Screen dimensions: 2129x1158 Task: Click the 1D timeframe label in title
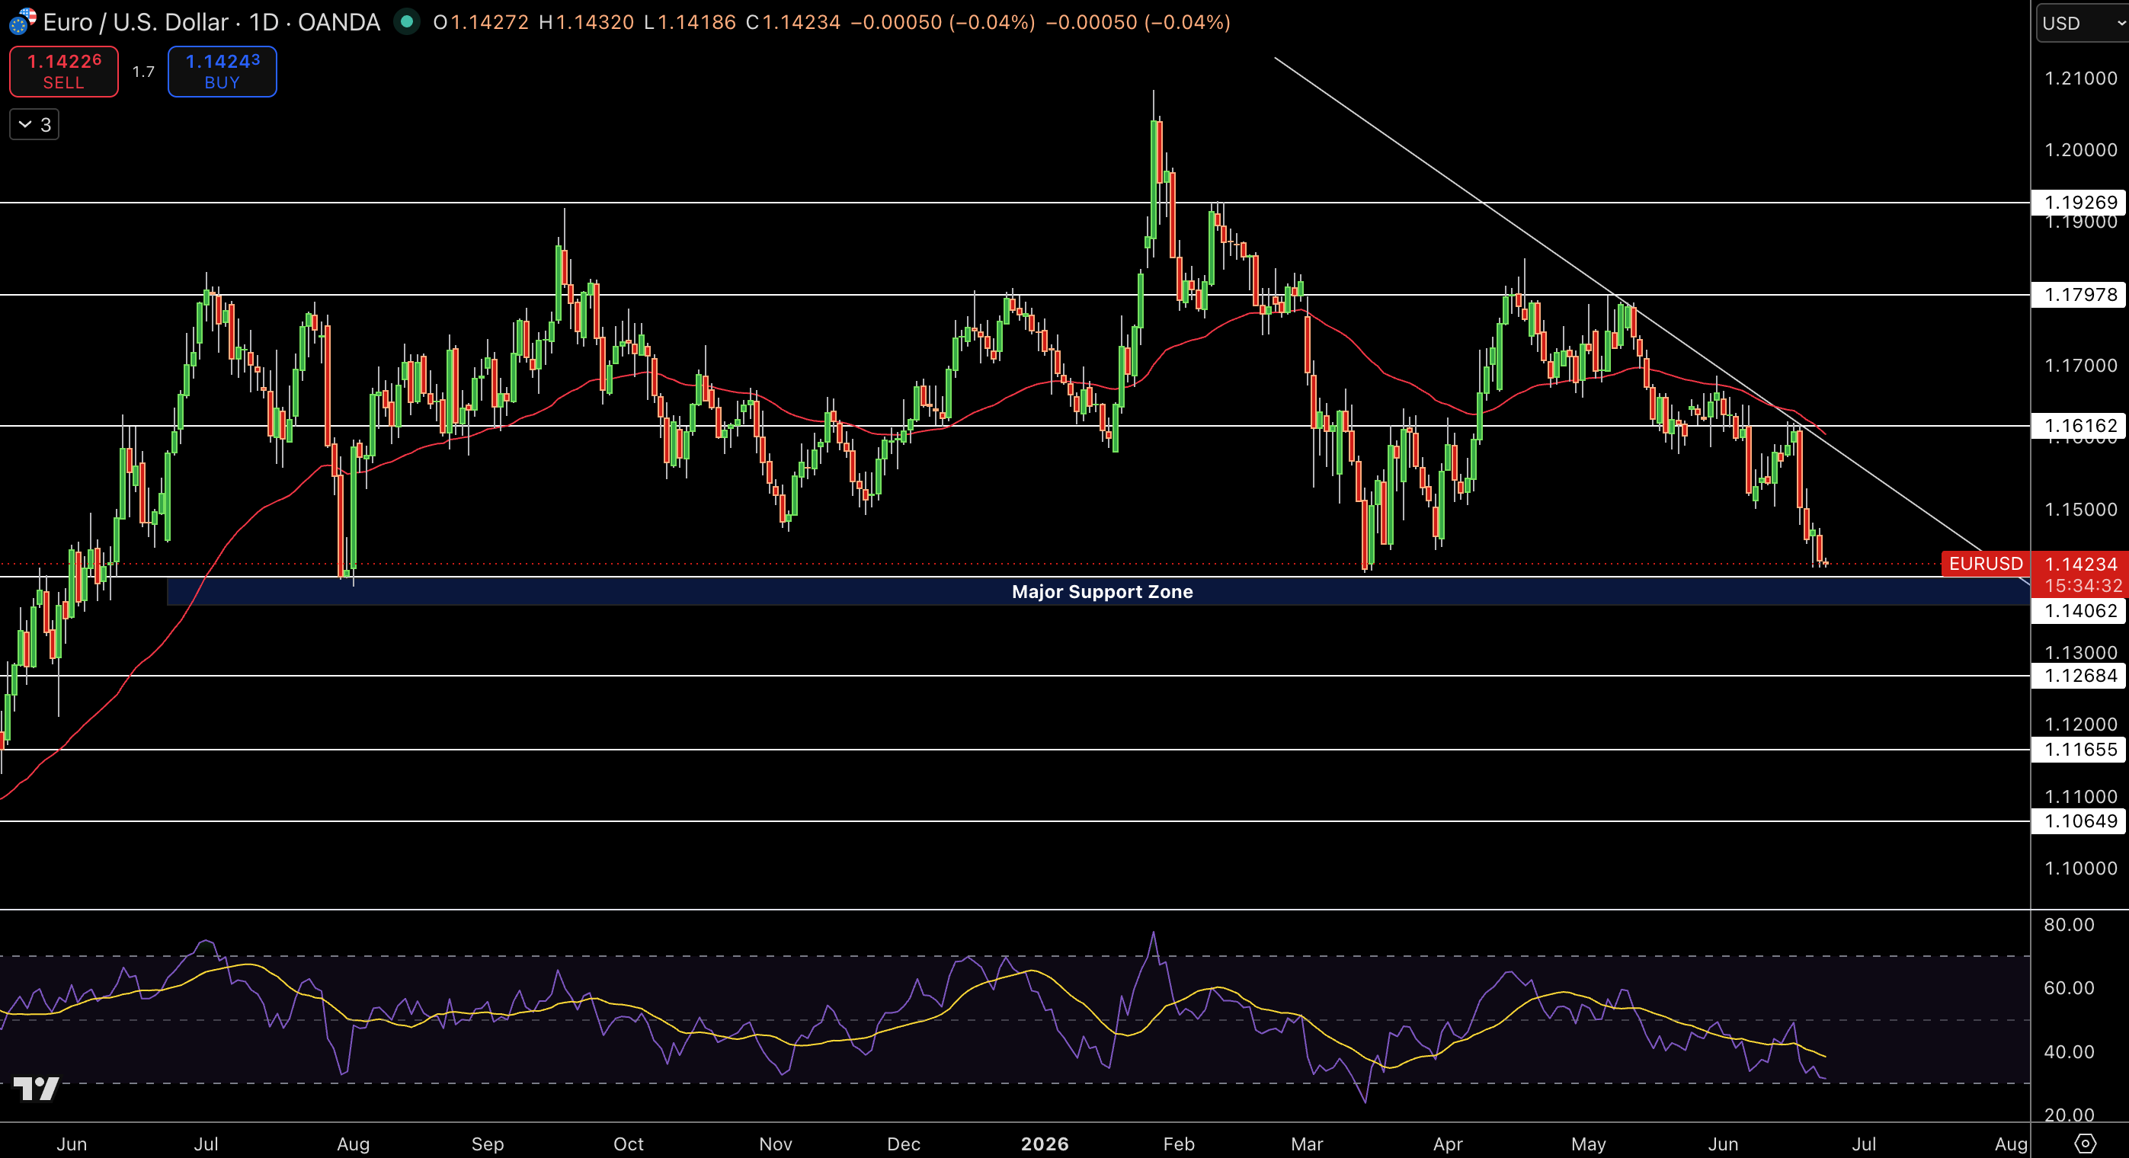(264, 22)
